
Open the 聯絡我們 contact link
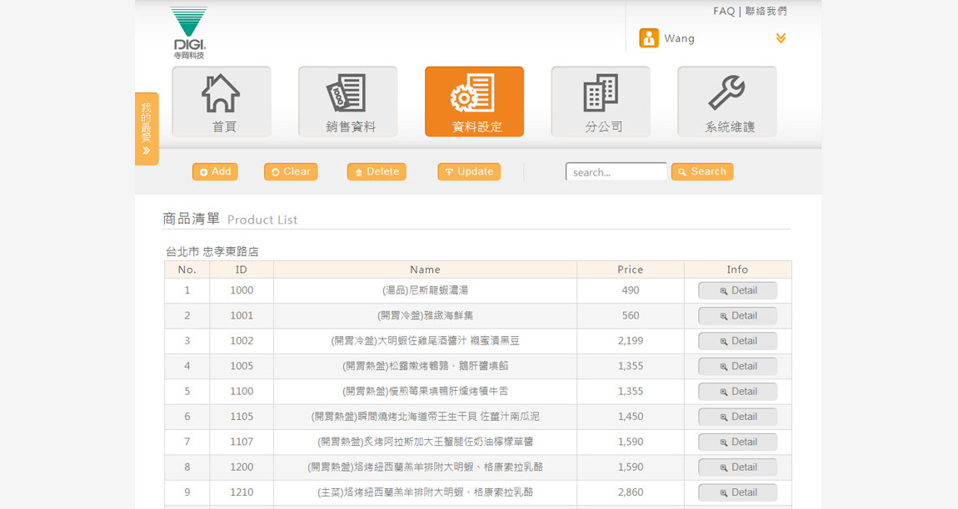pyautogui.click(x=766, y=11)
